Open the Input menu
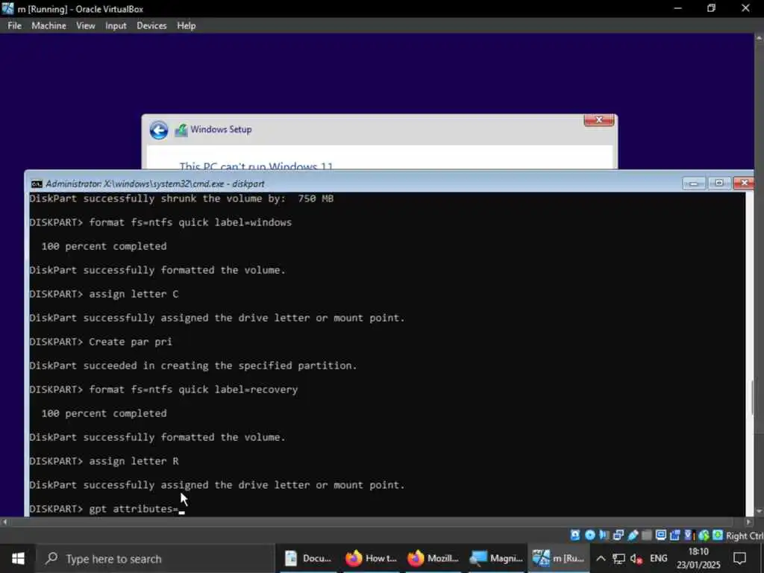The width and height of the screenshot is (764, 573). (116, 26)
